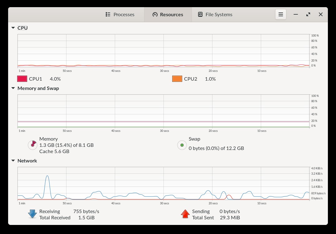Click the '755 bytes/s' receiving rate
This screenshot has width=336, height=234.
click(x=86, y=212)
